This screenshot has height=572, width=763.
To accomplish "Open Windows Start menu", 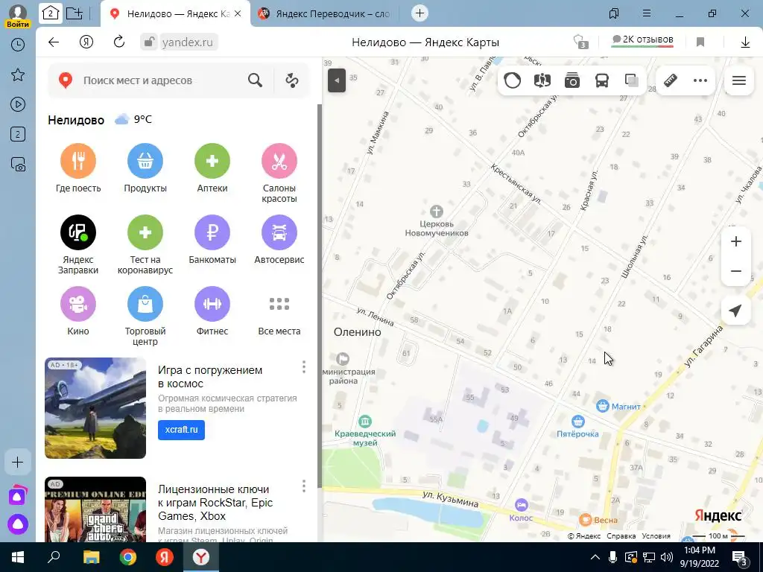I will pyautogui.click(x=18, y=557).
